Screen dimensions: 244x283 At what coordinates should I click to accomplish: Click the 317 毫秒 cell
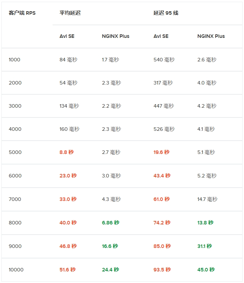coord(163,83)
